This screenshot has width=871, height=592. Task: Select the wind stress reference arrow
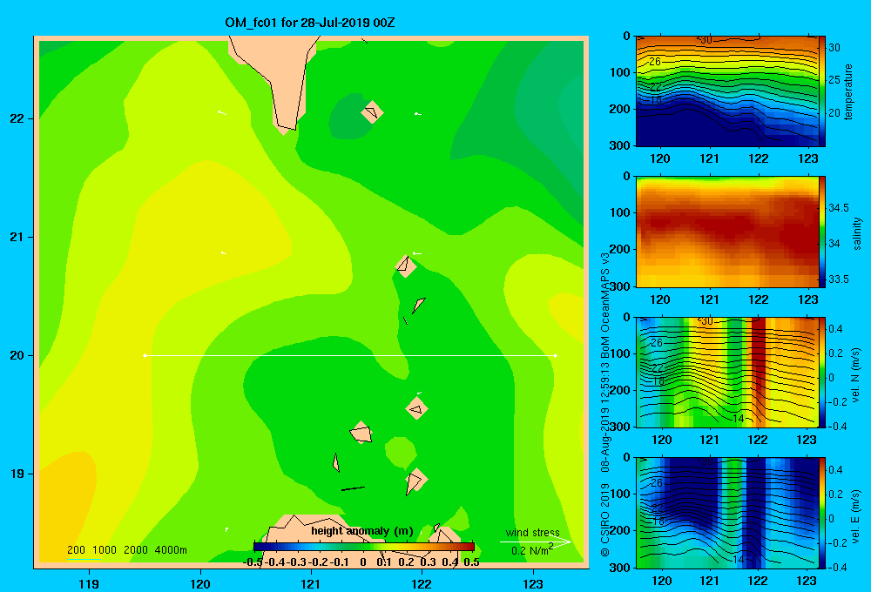click(535, 542)
